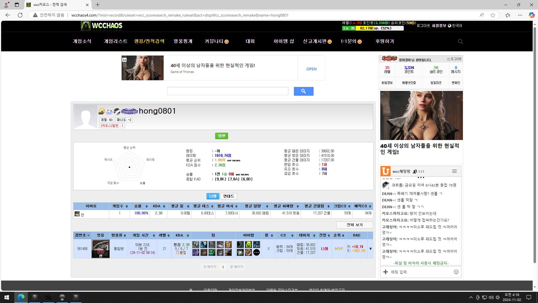
Task: Click the helmet badge beside hong0801
Action: pyautogui.click(x=117, y=112)
